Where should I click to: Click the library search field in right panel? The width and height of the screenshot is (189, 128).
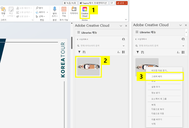(159, 46)
